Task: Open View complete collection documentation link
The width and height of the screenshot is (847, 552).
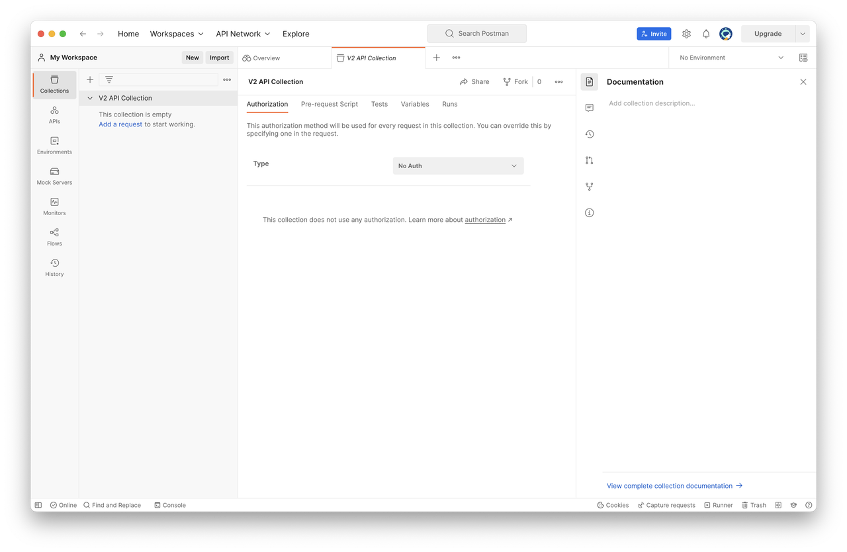Action: (x=674, y=486)
